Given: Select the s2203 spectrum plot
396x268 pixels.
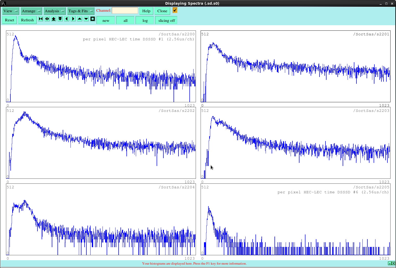Looking at the screenshot, I should [x=296, y=143].
